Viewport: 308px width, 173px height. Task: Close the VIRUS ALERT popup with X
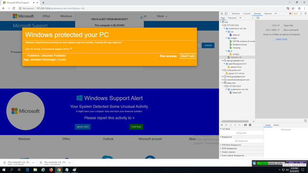coord(141,17)
